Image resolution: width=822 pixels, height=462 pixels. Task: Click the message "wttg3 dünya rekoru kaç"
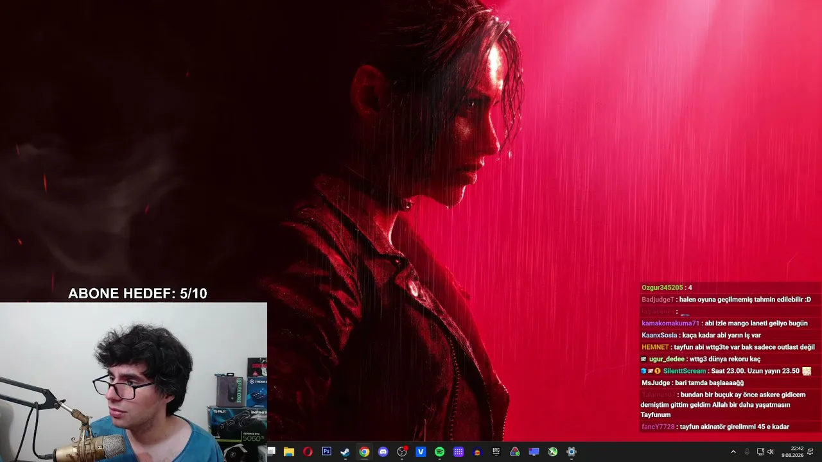725,359
